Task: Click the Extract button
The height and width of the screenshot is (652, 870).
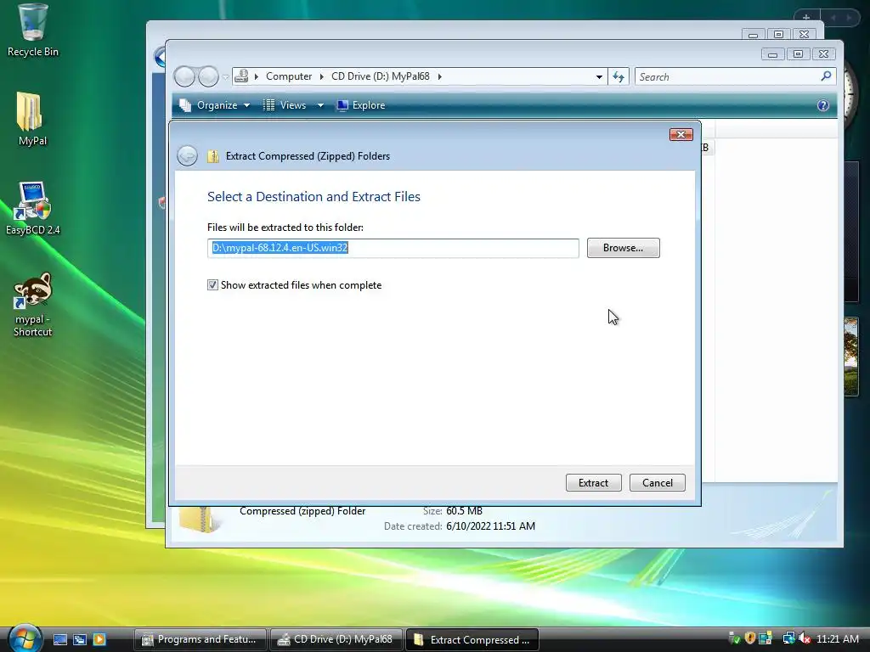Action: (x=593, y=483)
